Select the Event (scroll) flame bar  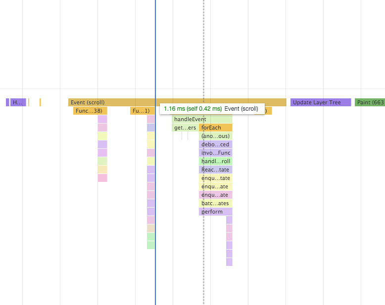tap(177, 102)
